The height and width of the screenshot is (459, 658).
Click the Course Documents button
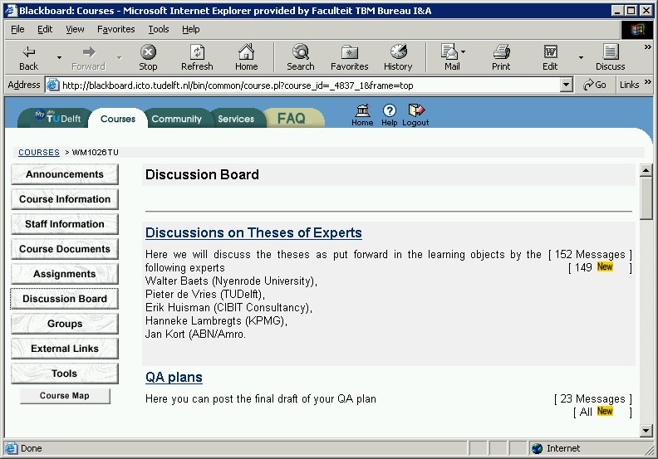(65, 249)
